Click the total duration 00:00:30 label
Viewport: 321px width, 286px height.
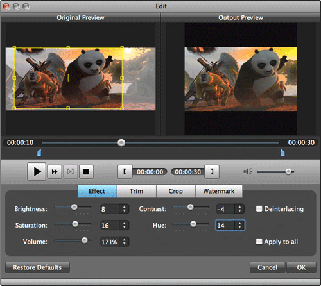(301, 142)
